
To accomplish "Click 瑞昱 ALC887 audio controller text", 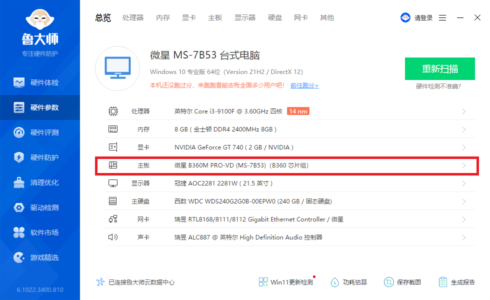I will click(x=248, y=237).
